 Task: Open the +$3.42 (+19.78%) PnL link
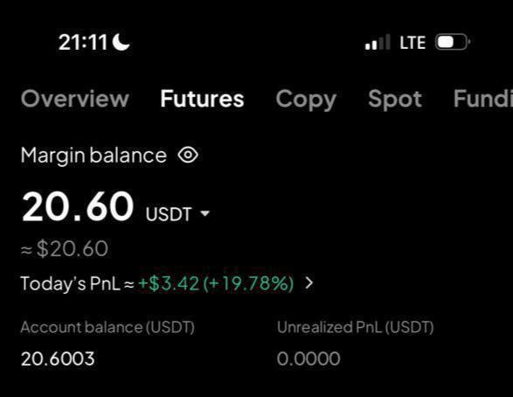coord(216,283)
